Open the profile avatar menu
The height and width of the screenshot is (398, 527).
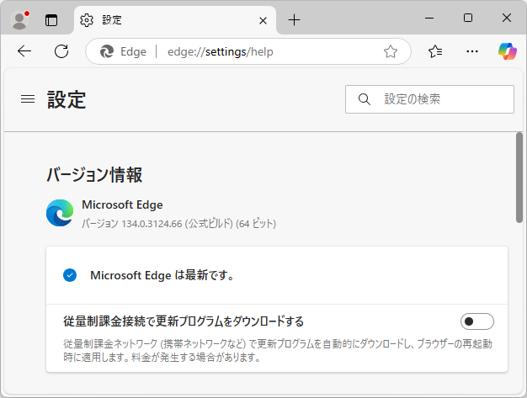click(x=19, y=20)
